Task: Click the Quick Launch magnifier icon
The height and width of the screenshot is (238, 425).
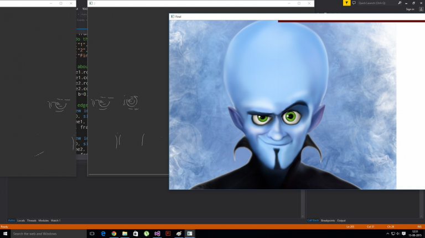Action: (x=400, y=3)
